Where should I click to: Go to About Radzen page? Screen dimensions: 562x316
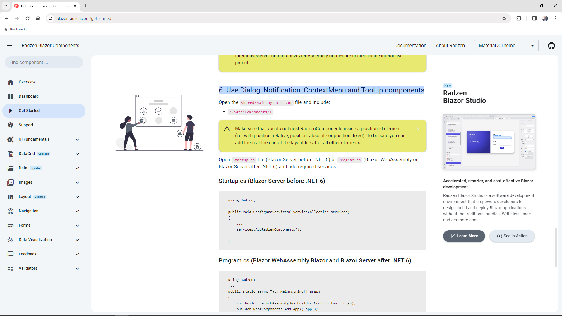click(x=450, y=46)
